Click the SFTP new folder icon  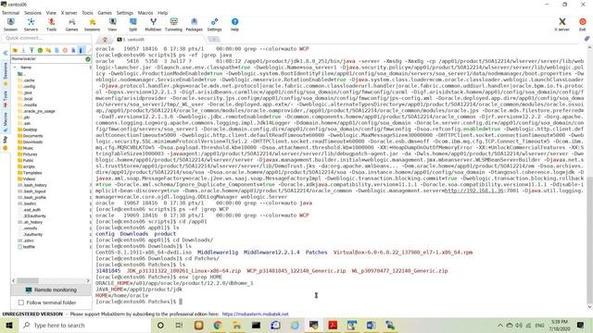[x=48, y=50]
